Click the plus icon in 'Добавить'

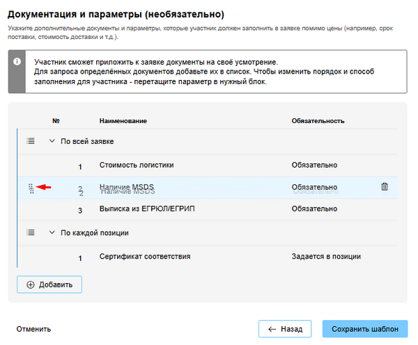(x=30, y=284)
